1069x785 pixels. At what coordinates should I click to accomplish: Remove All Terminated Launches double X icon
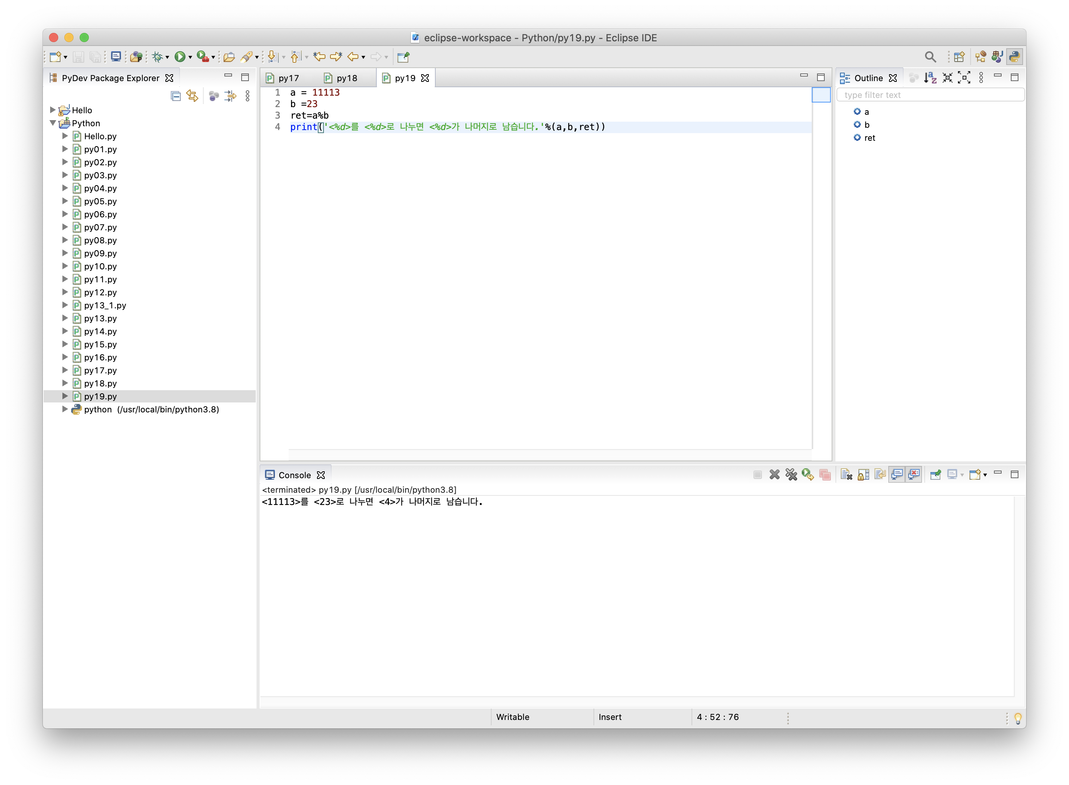(791, 475)
